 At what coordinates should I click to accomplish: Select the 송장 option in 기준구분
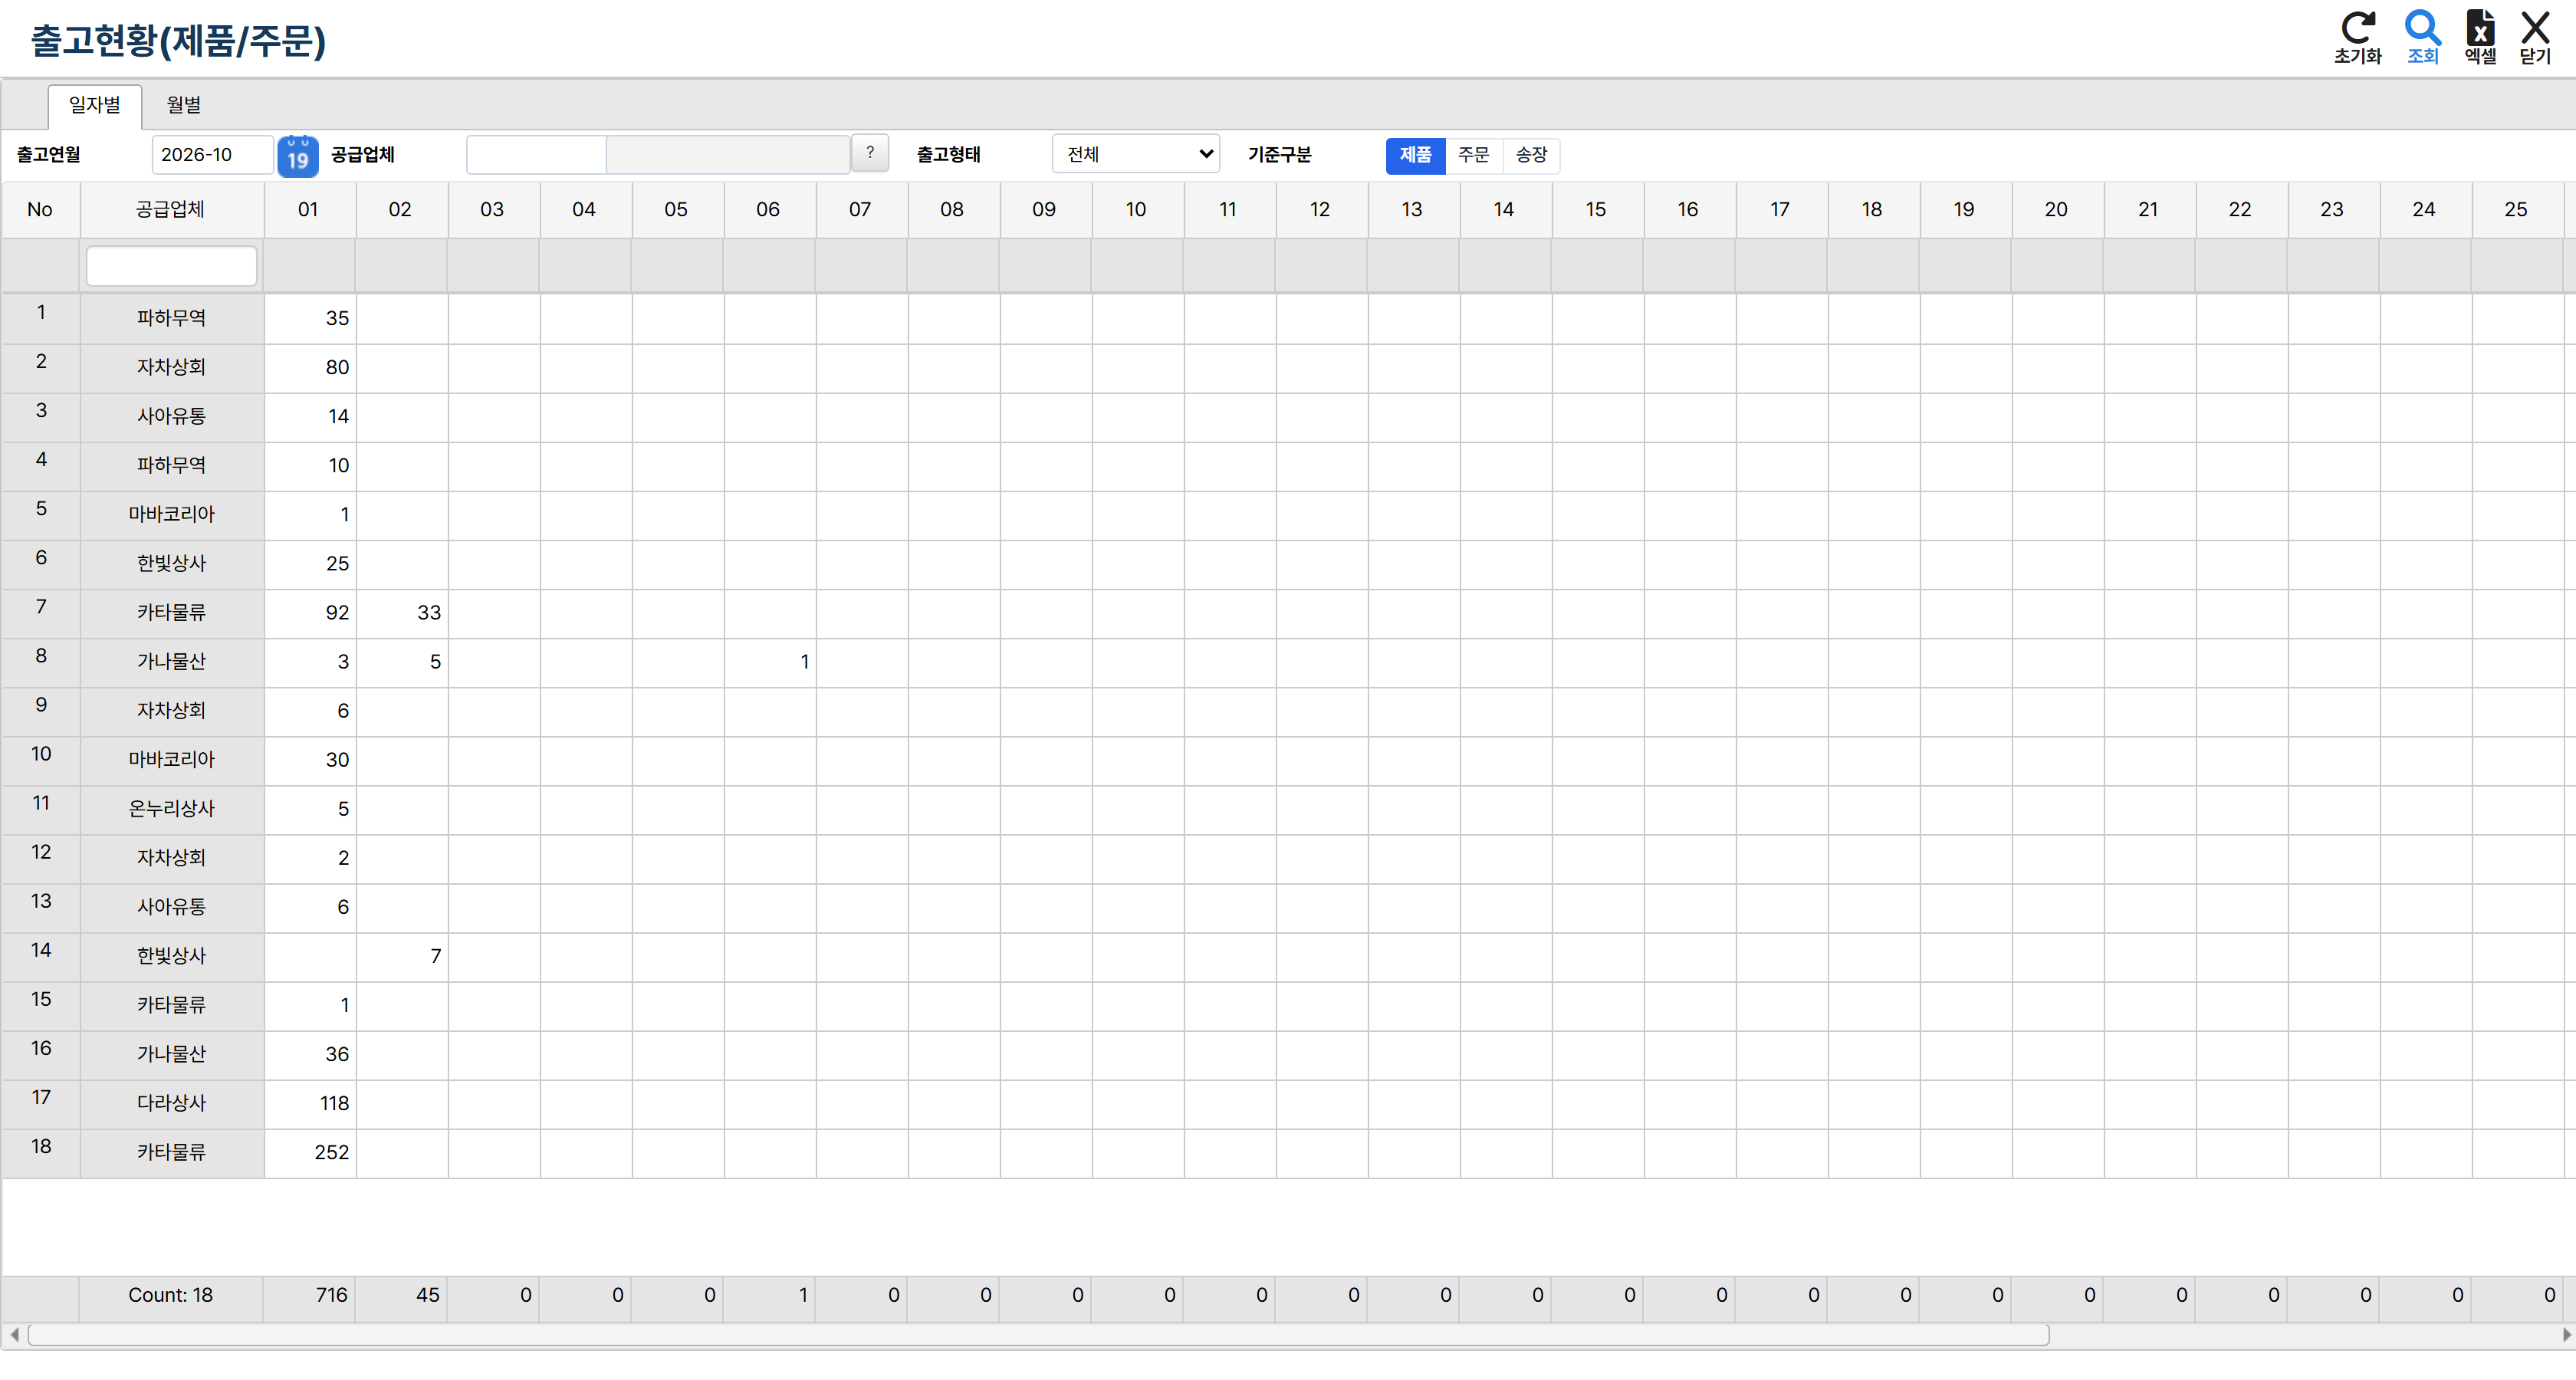tap(1531, 155)
